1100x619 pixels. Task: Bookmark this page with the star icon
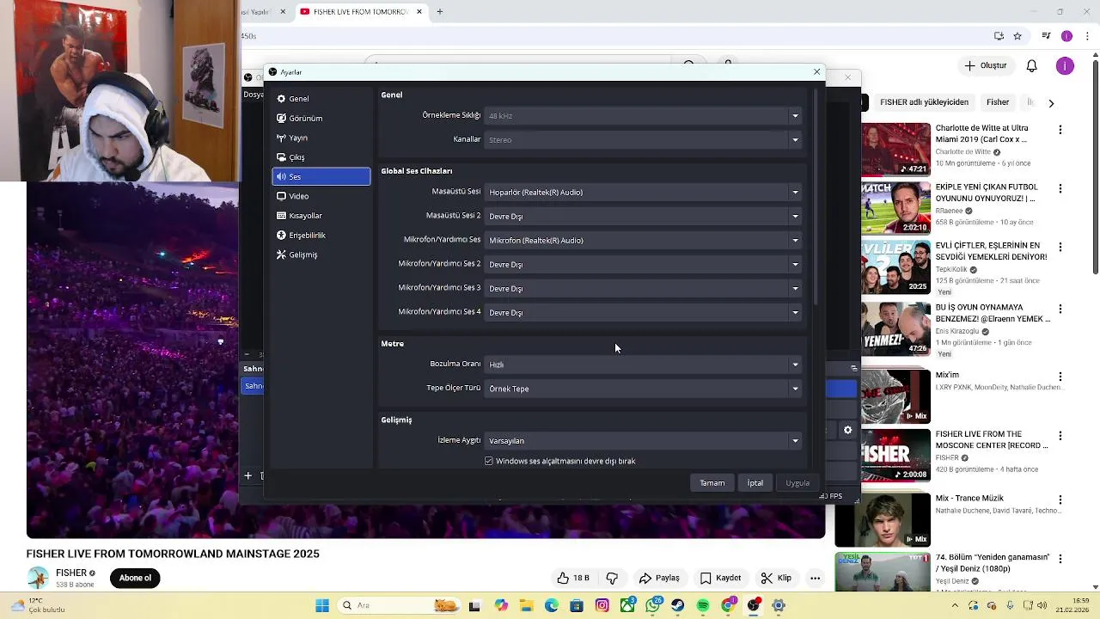coord(1017,36)
